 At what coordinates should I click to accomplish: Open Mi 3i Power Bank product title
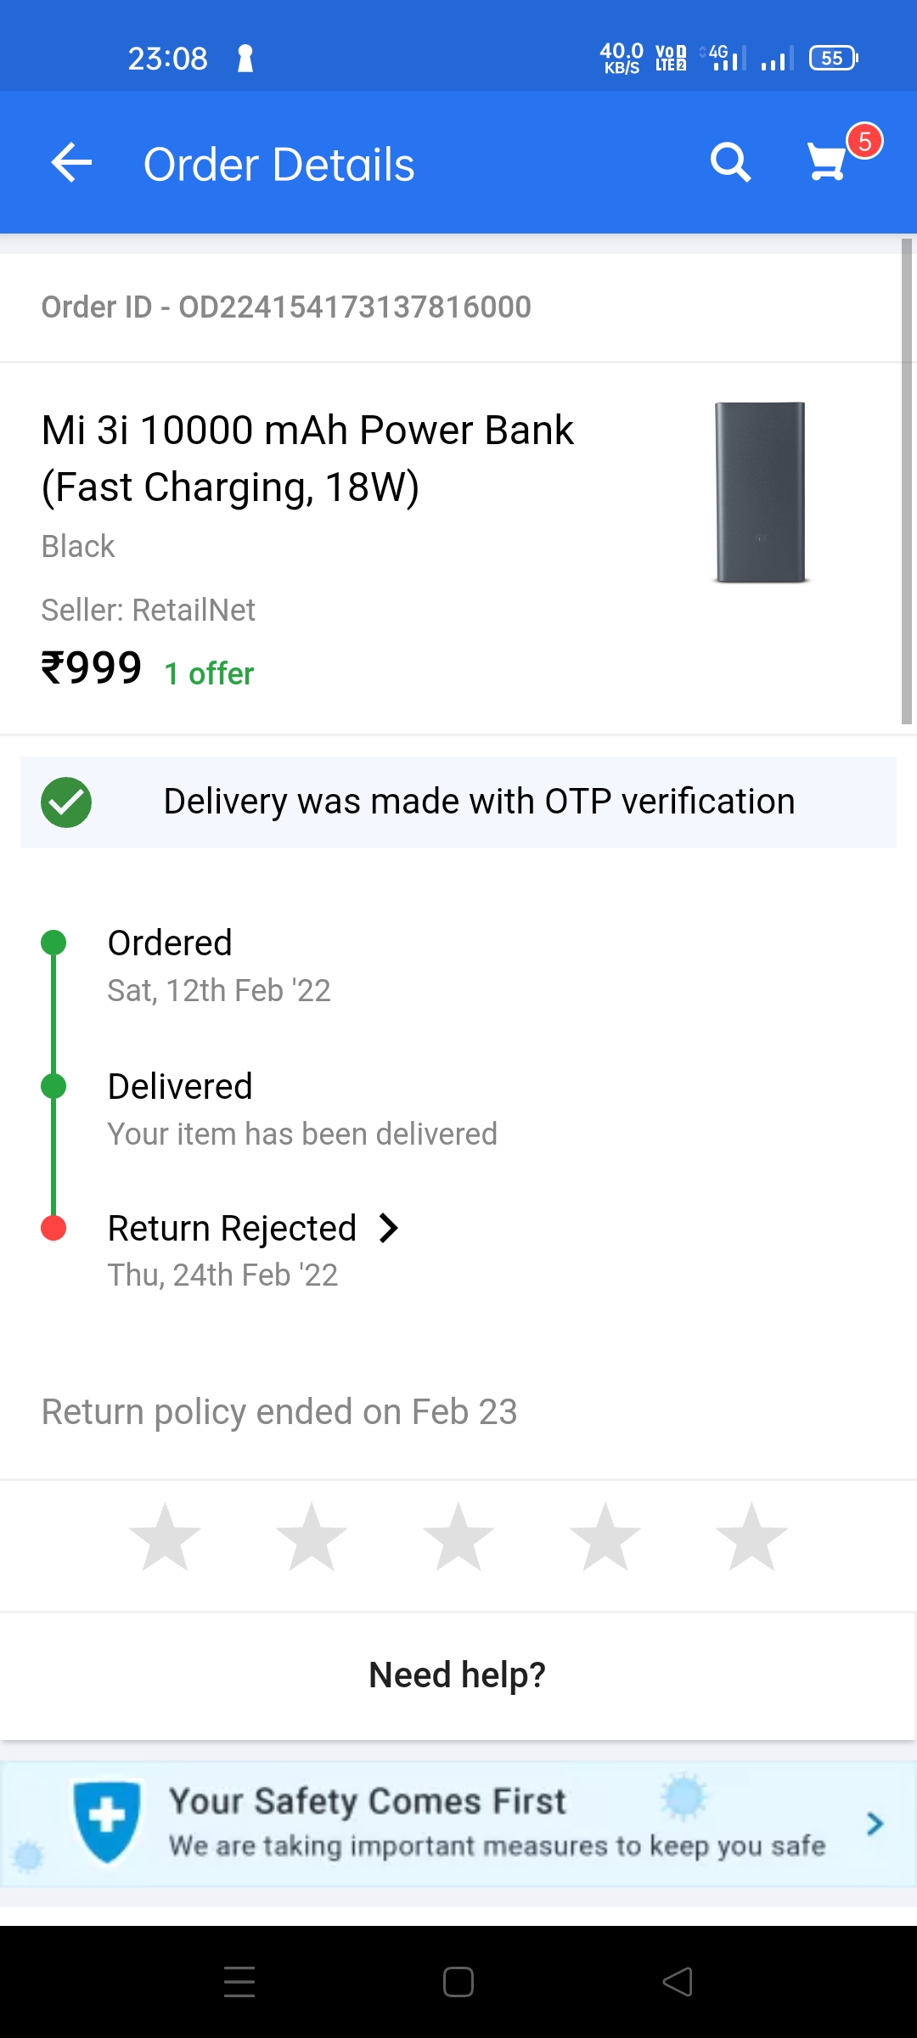[x=307, y=458]
